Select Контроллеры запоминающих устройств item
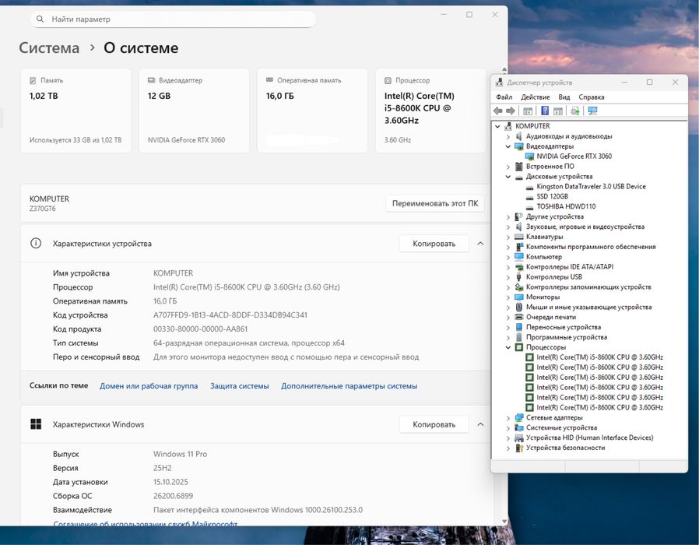 588,287
